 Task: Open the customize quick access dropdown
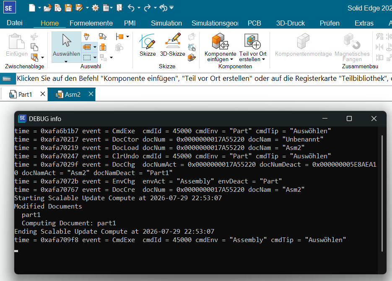tap(171, 8)
